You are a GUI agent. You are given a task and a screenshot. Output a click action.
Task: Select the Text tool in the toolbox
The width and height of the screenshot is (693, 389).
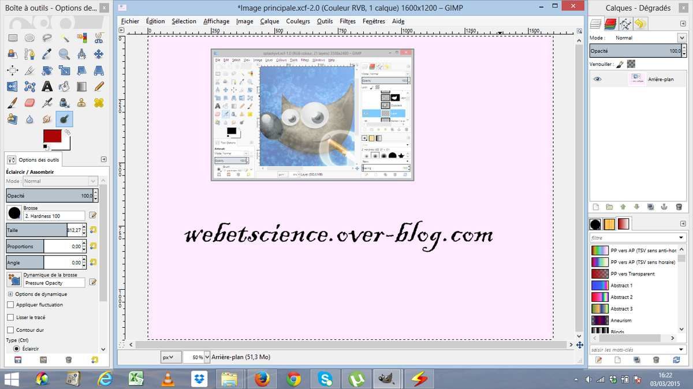pyautogui.click(x=47, y=87)
